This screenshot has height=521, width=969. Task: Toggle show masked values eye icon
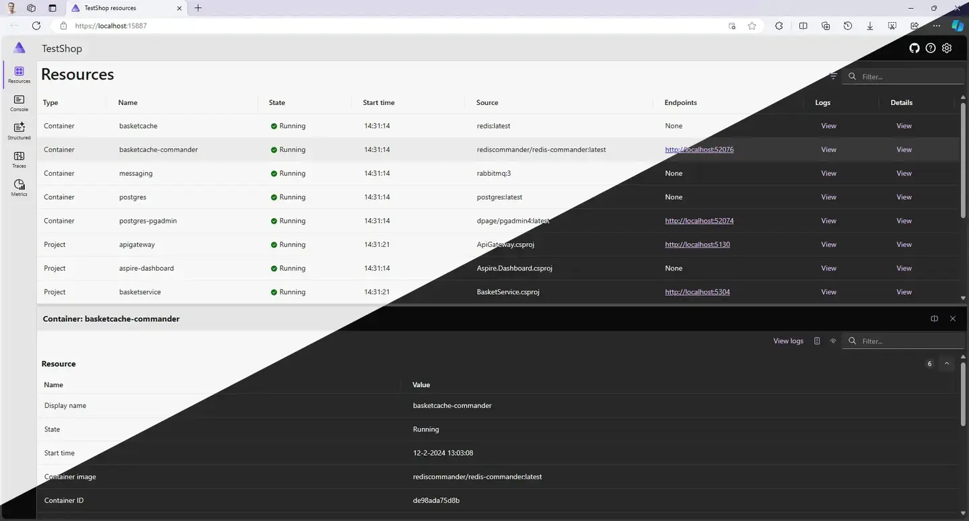pyautogui.click(x=833, y=341)
